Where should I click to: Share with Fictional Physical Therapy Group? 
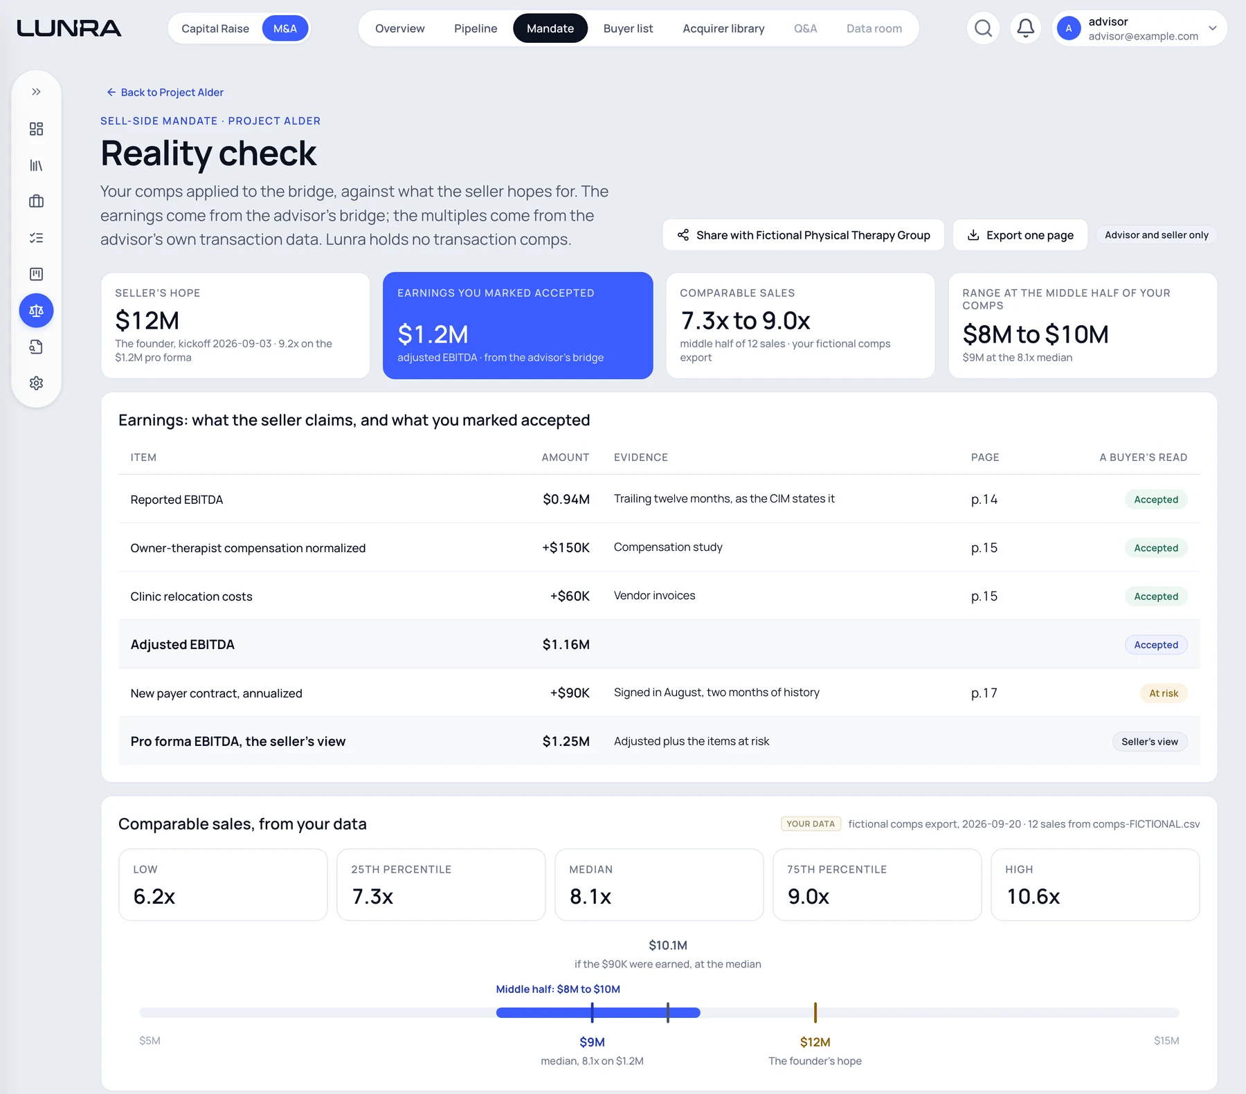click(x=804, y=235)
